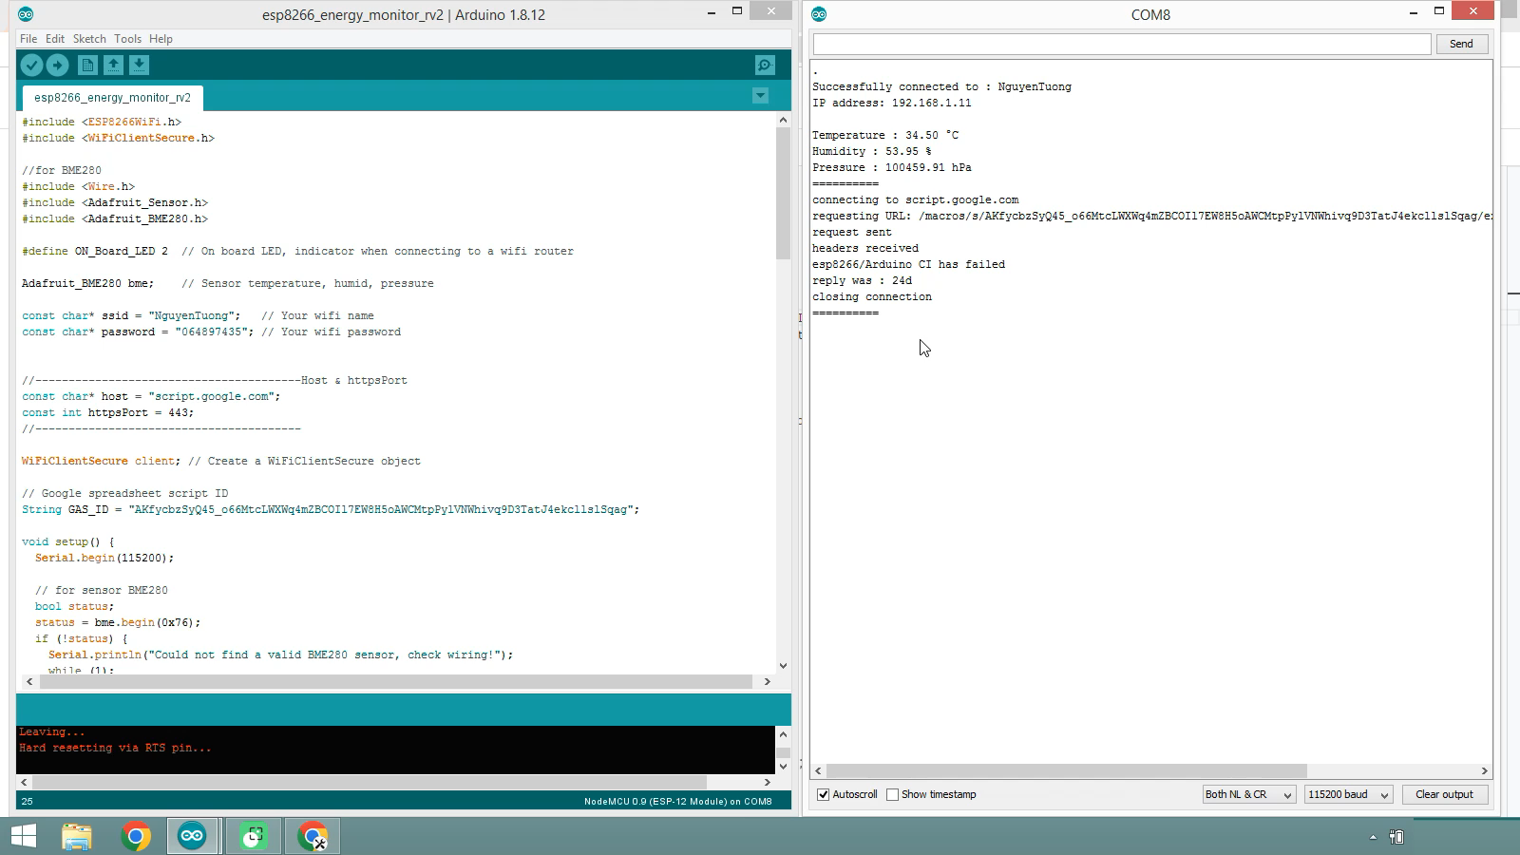
Task: Select the esp8266_energy_monitor_rv2 sketch tab
Action: [112, 97]
